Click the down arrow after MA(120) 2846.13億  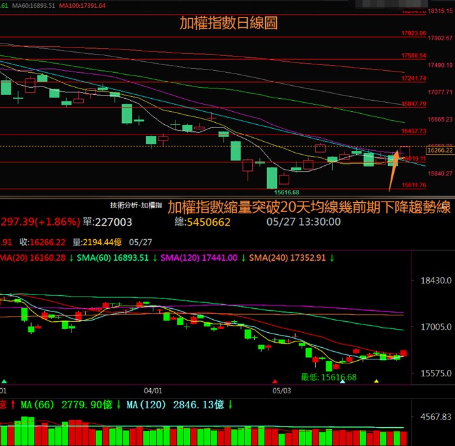point(230,404)
